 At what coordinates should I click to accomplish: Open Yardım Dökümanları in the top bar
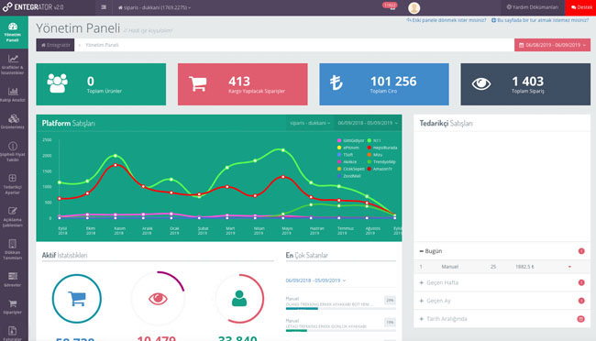pyautogui.click(x=532, y=7)
